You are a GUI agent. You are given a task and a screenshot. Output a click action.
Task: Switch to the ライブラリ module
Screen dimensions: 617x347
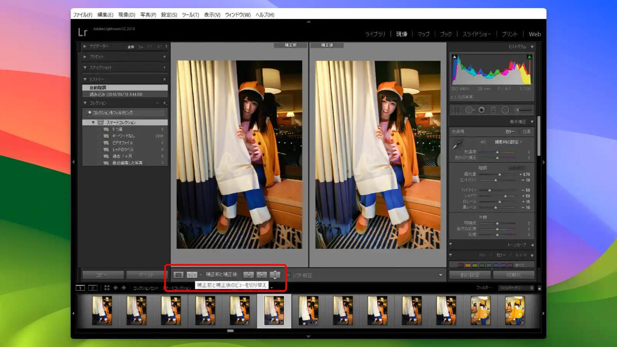click(374, 34)
